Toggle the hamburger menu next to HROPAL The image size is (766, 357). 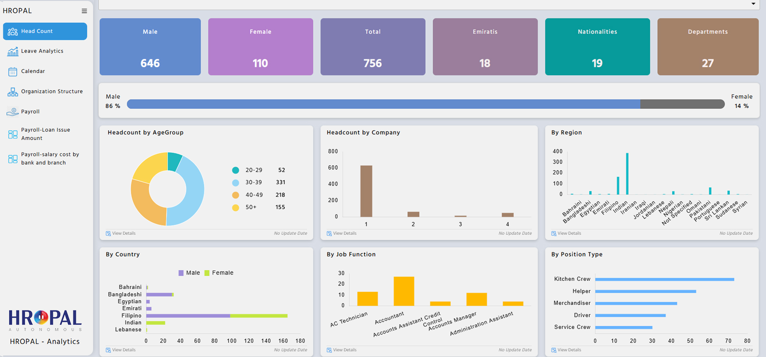click(x=84, y=11)
